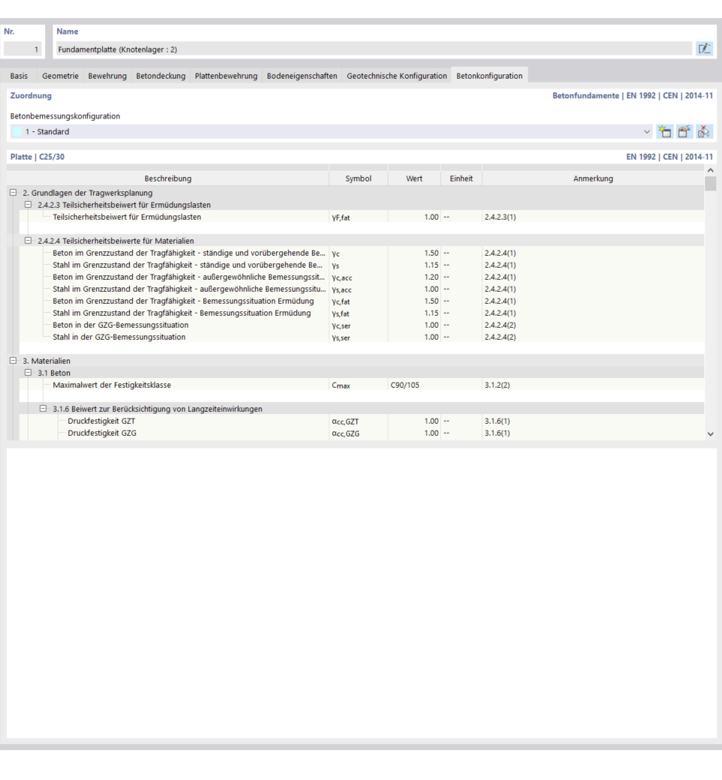Open the edit configuration icon beside the dropdown
Screen dimensions: 722x780
pyautogui.click(x=684, y=131)
